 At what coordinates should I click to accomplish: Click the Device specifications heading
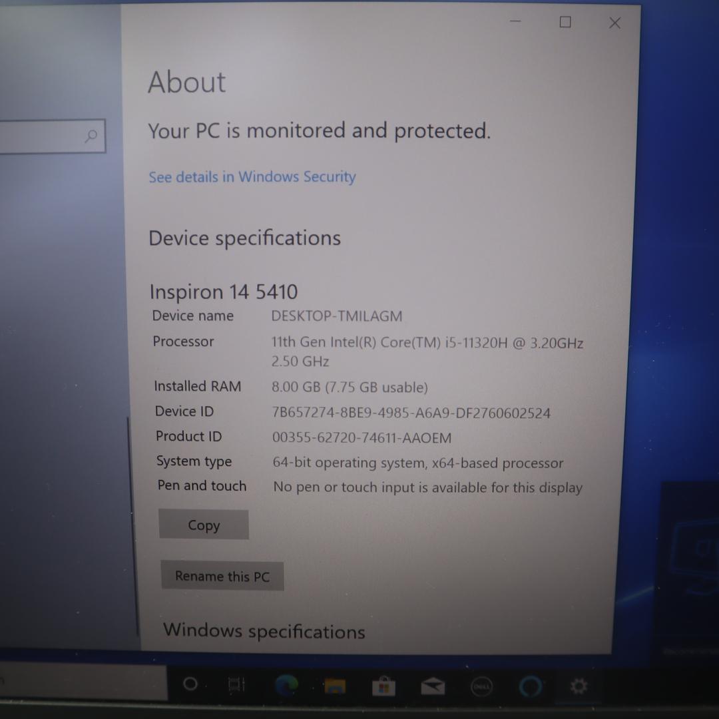coord(245,238)
